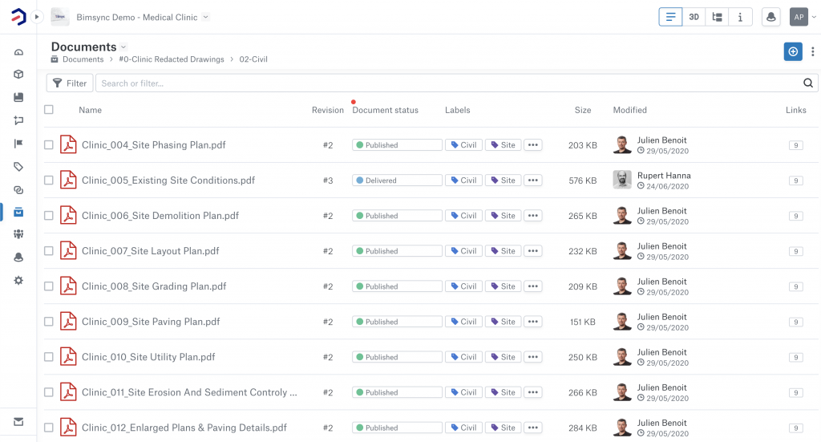Open the project selector dropdown arrow
This screenshot has width=821, height=442.
[206, 17]
